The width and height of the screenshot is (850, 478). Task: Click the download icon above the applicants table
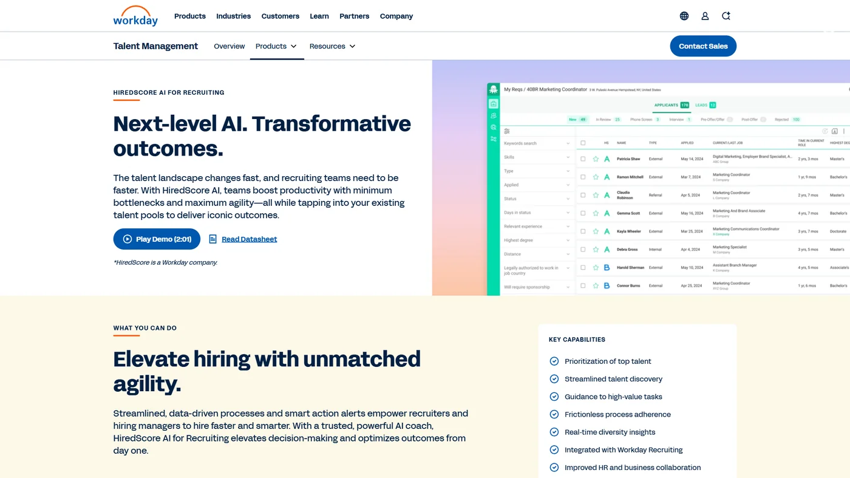pos(835,131)
